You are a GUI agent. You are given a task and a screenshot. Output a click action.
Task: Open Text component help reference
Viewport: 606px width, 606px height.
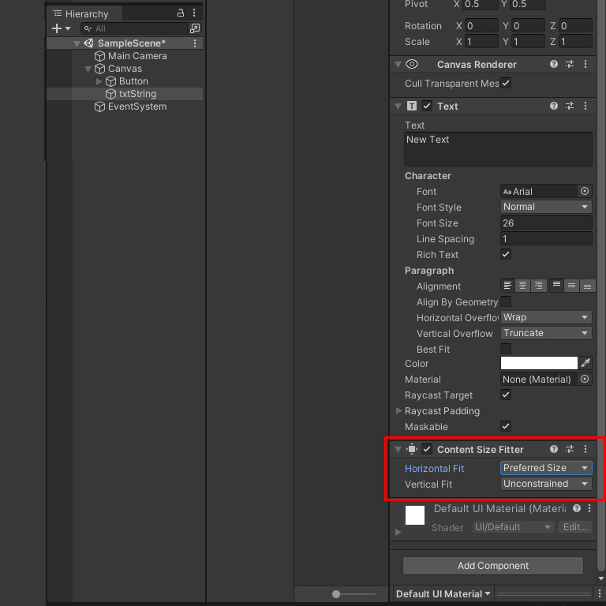point(553,106)
